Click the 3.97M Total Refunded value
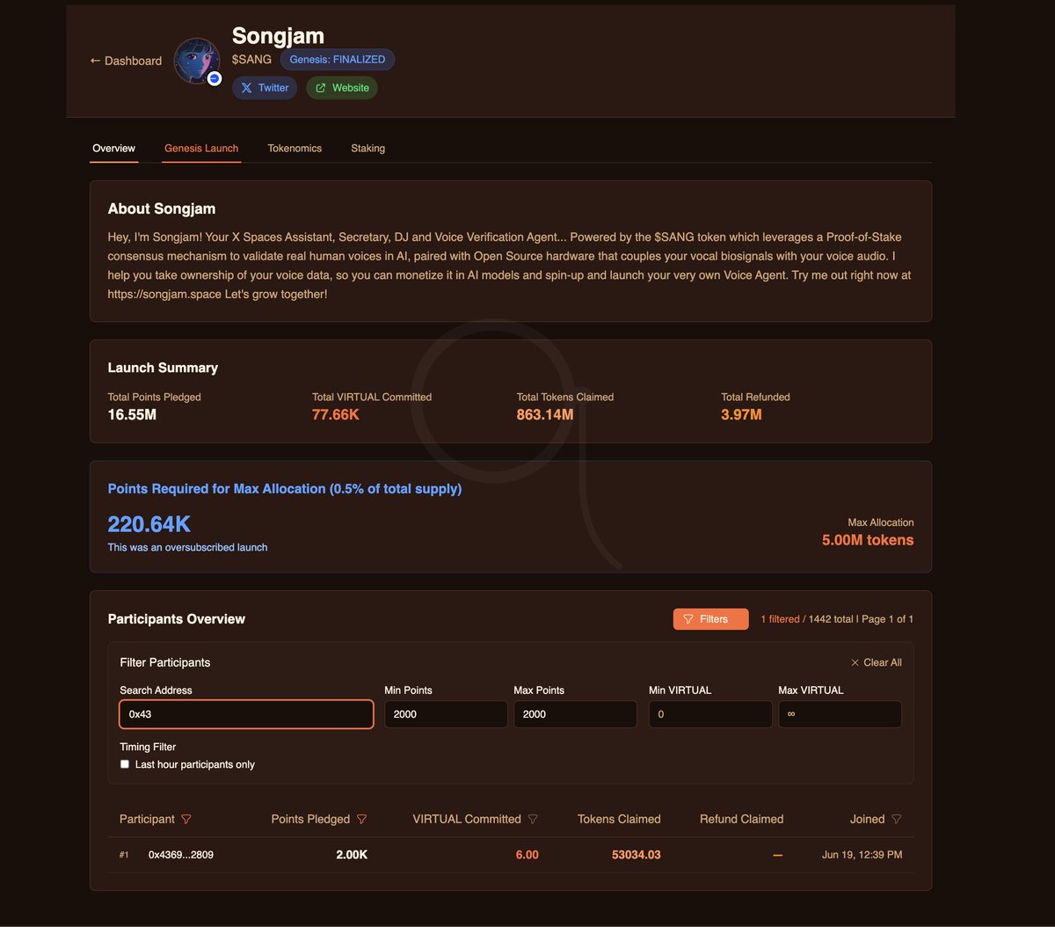Viewport: 1055px width, 927px height. coord(741,414)
